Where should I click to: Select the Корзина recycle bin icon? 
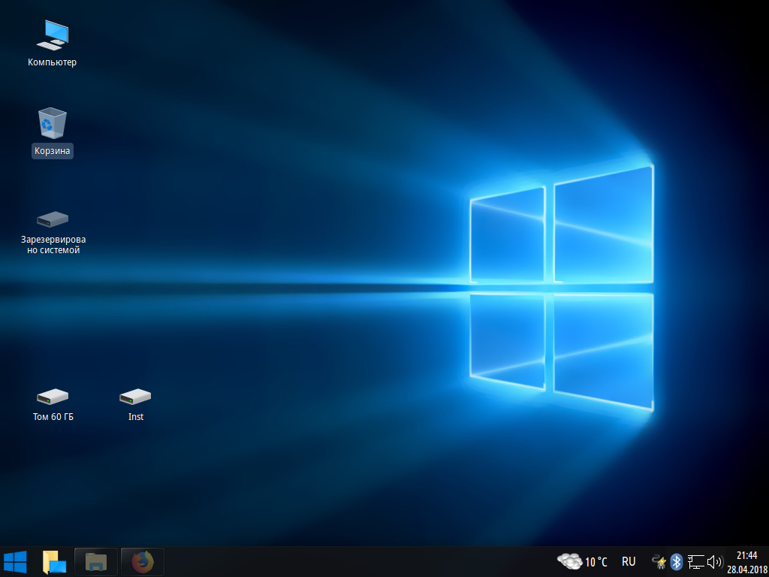(52, 123)
